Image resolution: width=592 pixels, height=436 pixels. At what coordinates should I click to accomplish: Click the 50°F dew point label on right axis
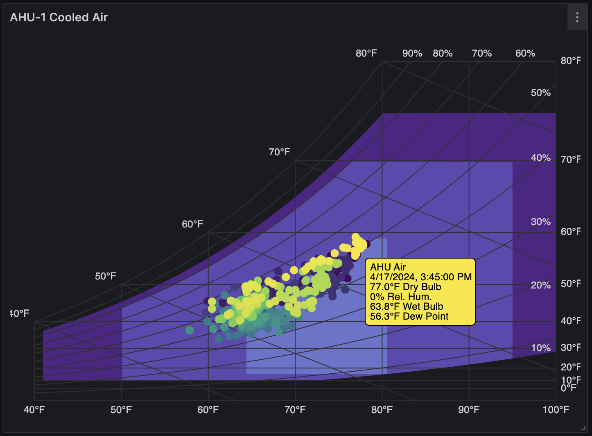pyautogui.click(x=571, y=284)
